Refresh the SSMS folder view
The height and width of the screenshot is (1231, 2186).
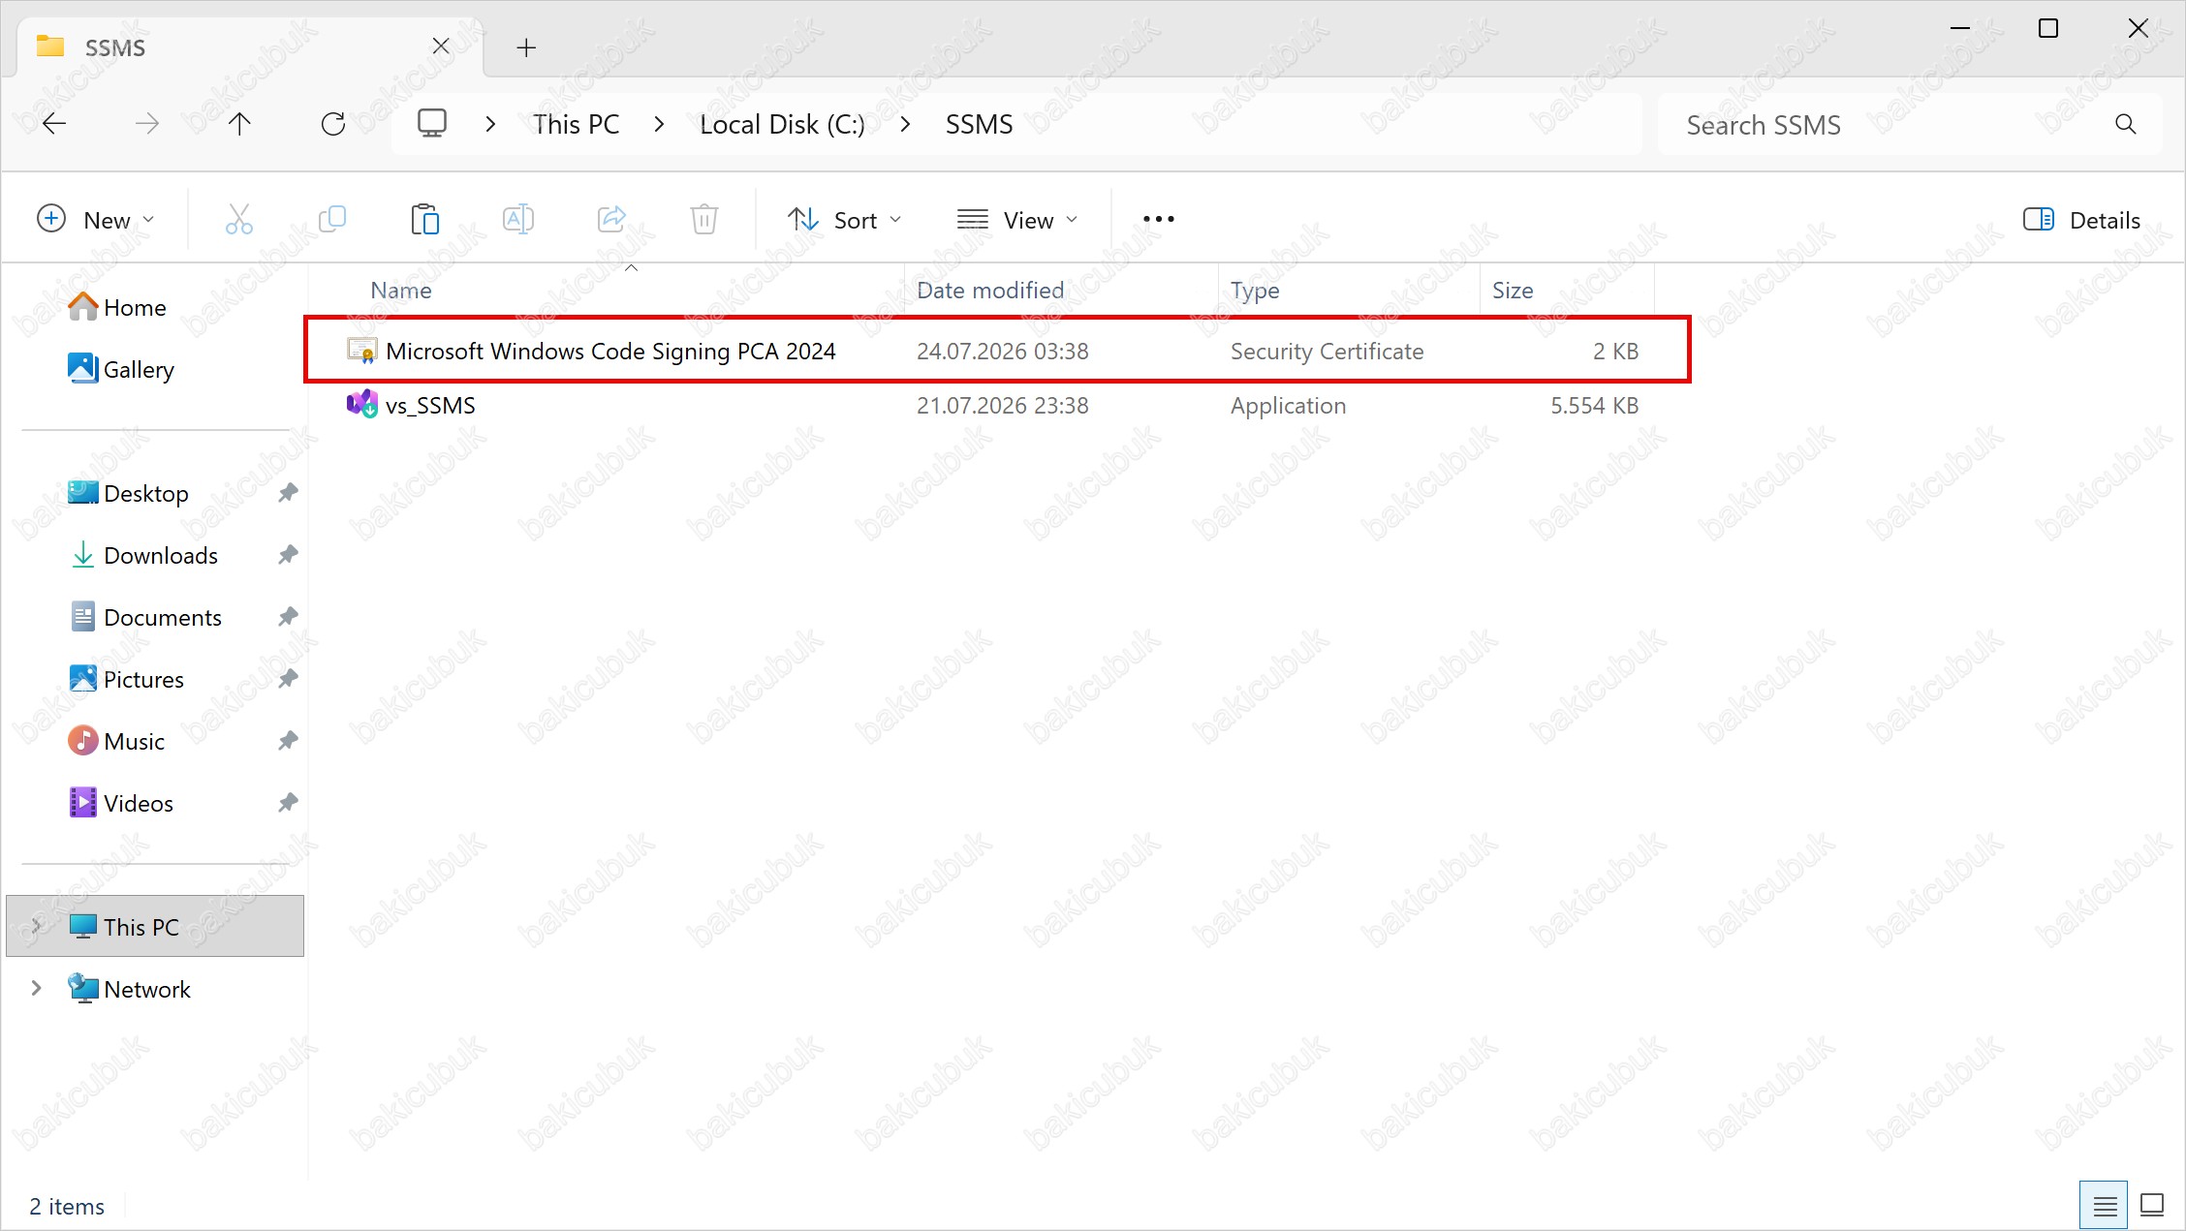(x=333, y=124)
